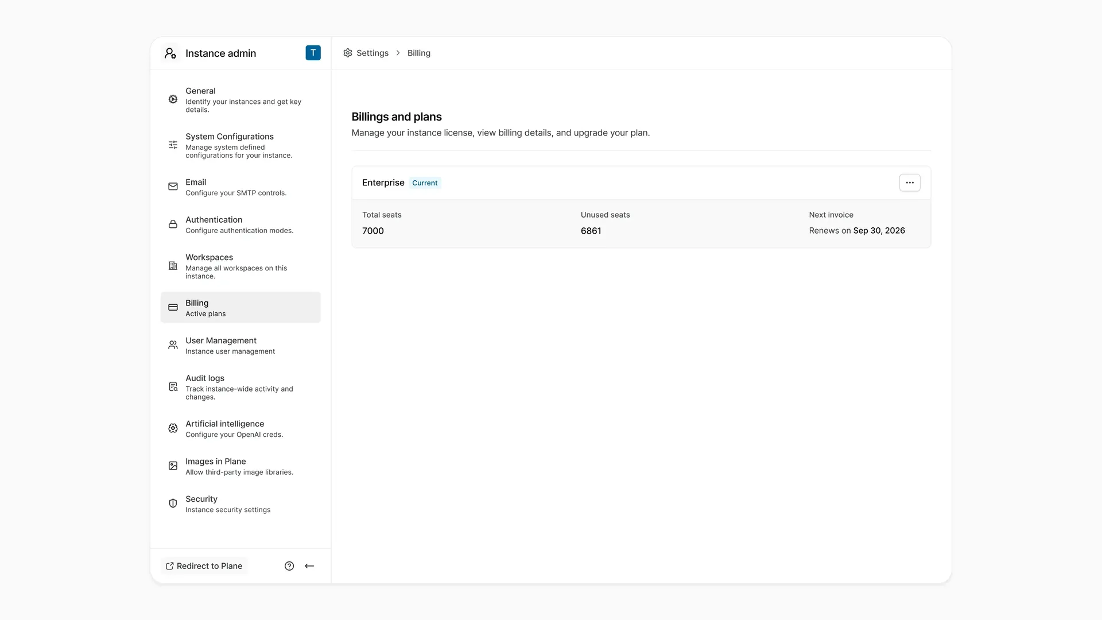This screenshot has width=1102, height=620.
Task: Open Authentication settings
Action: coord(240,224)
